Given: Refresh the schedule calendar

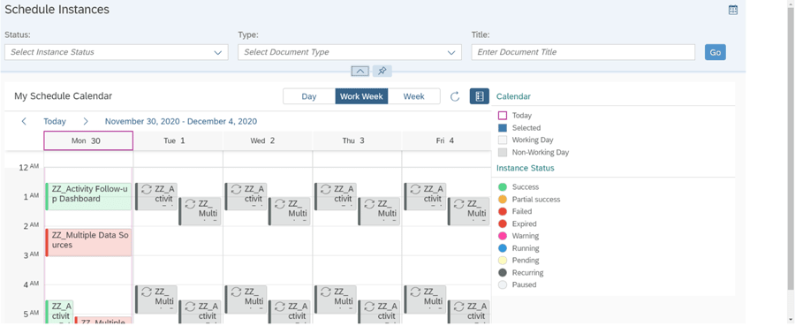Looking at the screenshot, I should click(x=455, y=96).
